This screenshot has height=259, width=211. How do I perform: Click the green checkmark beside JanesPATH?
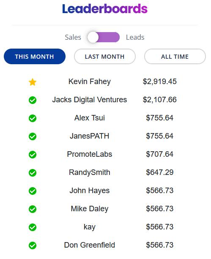[x=33, y=136]
